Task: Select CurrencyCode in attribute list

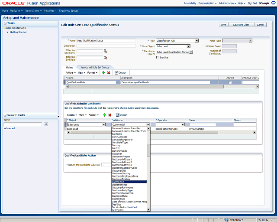Action: coord(129,151)
